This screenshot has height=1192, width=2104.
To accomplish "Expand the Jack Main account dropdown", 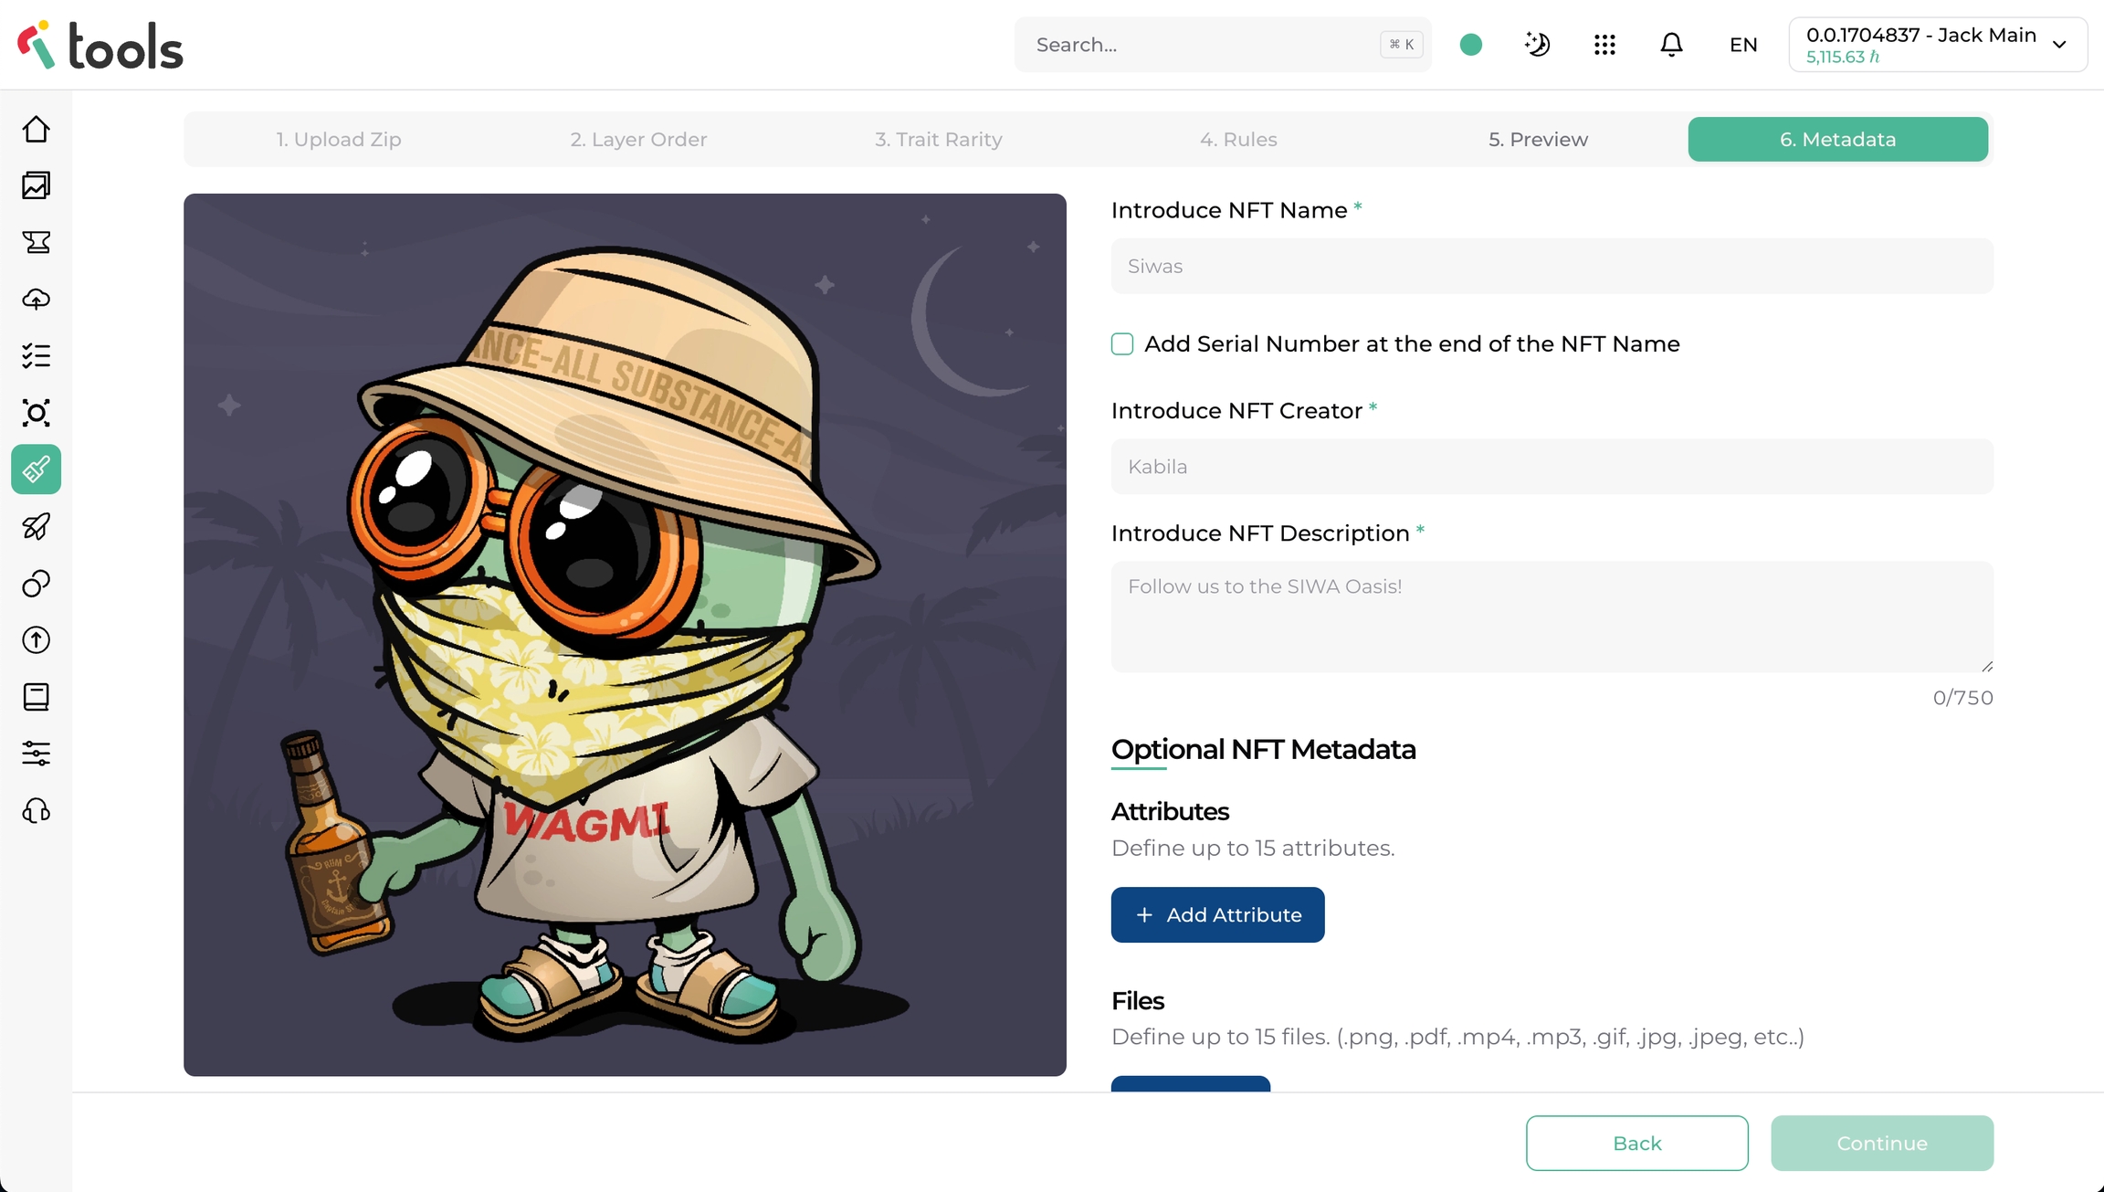I will tap(1938, 45).
